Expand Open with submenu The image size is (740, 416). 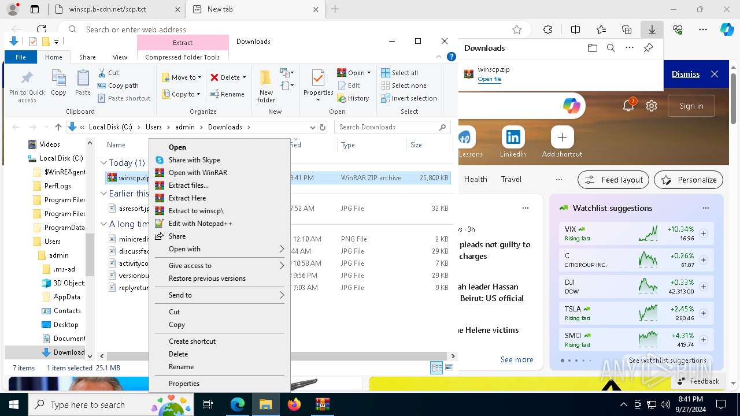point(220,249)
